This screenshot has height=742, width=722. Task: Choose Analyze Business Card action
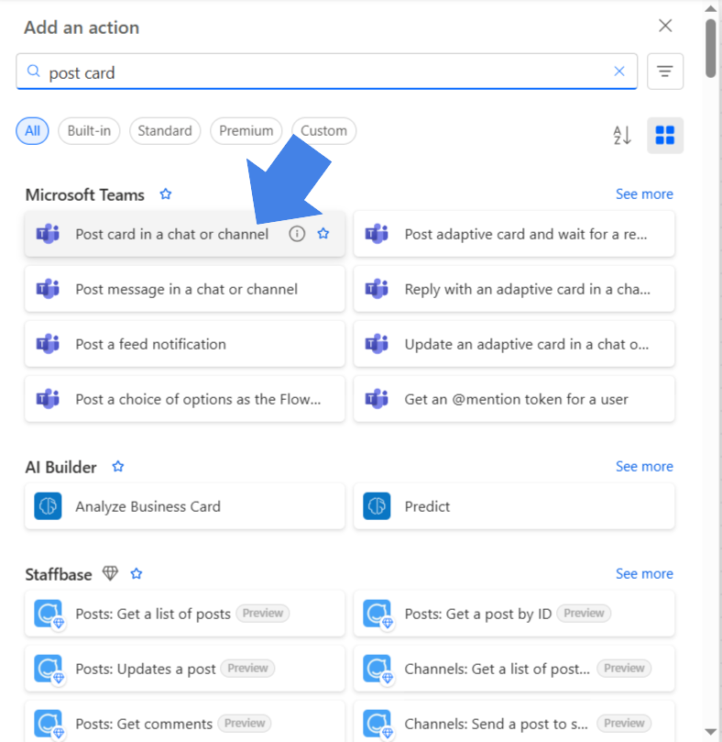[x=184, y=506]
